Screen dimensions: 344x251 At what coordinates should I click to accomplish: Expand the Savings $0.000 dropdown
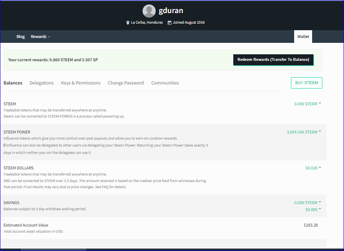click(313, 209)
